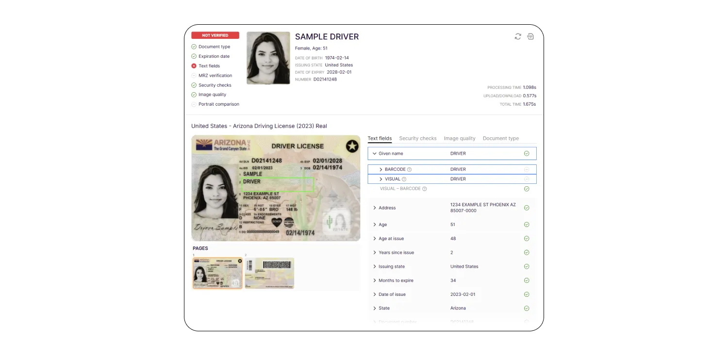Image resolution: width=728 pixels, height=341 pixels.
Task: Expand the Address field row
Action: click(x=374, y=208)
